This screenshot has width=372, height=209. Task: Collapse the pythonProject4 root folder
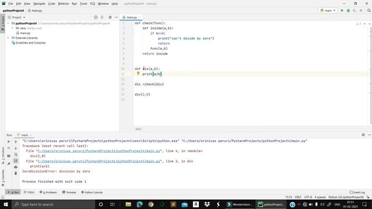tap(9, 23)
